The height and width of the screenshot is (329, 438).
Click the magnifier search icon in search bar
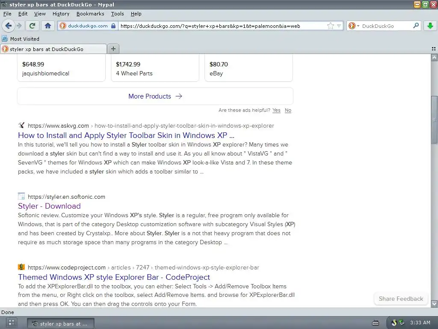click(x=416, y=26)
